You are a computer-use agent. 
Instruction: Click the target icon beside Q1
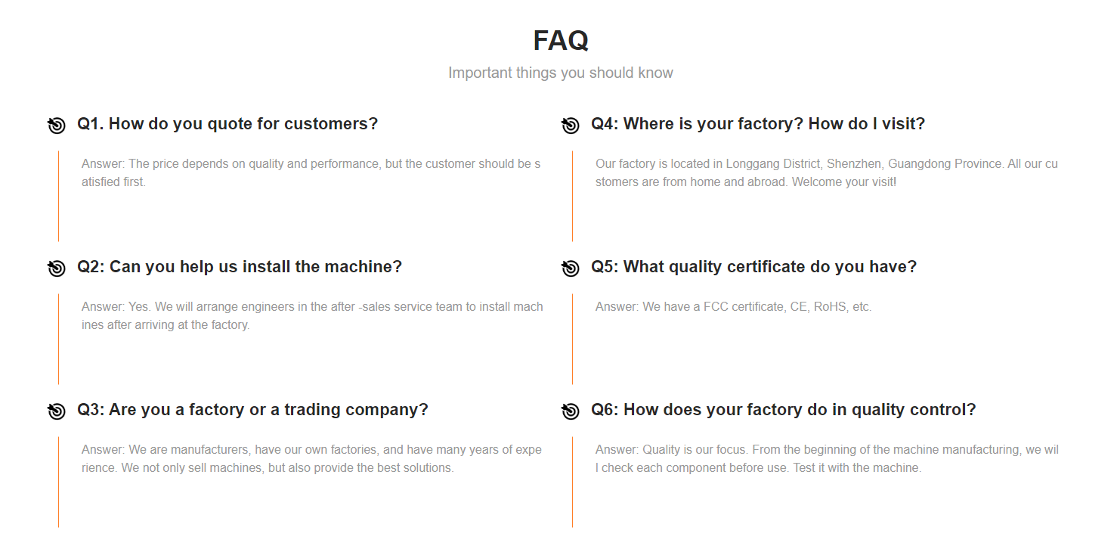56,126
